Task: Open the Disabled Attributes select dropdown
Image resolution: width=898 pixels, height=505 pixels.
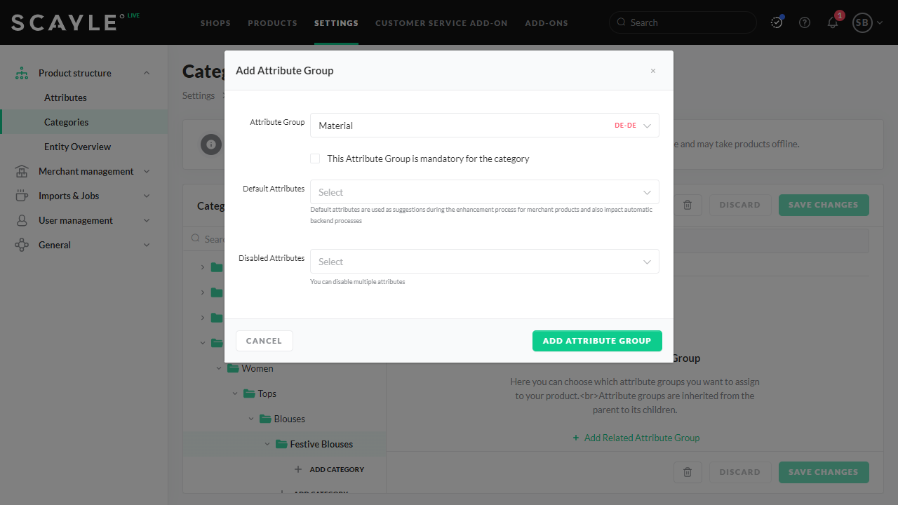Action: (484, 262)
